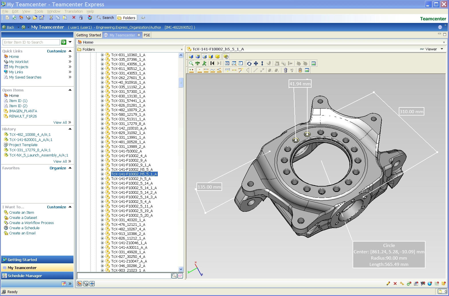The image size is (449, 296).
Task: Click the Zoom Area icon in the viewer toolbar
Action: click(x=234, y=63)
